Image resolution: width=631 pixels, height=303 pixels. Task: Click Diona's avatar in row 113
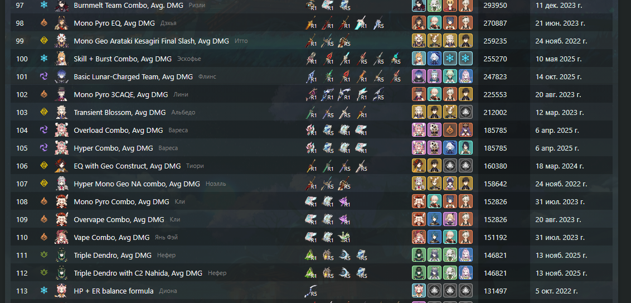(x=61, y=291)
